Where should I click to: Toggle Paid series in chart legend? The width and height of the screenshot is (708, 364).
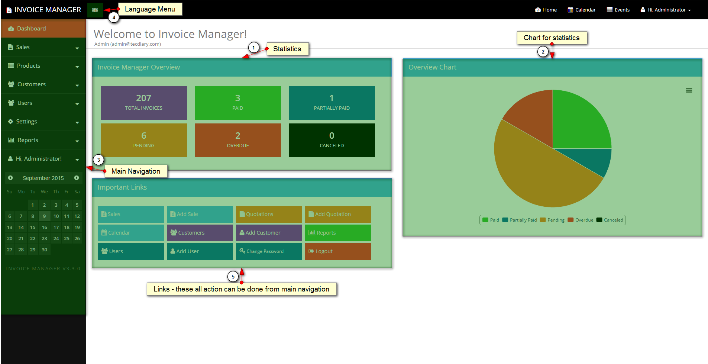tap(491, 220)
